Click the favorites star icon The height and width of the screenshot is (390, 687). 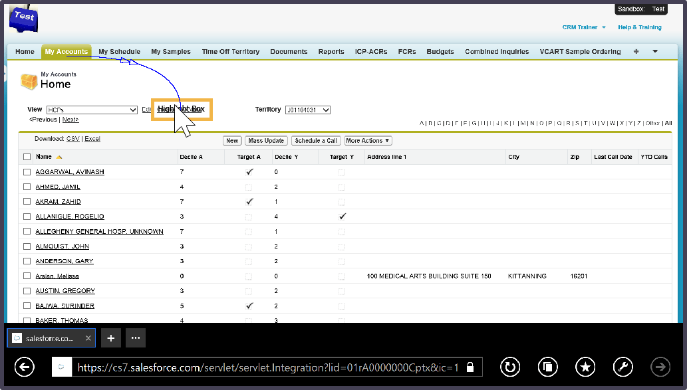tap(585, 367)
